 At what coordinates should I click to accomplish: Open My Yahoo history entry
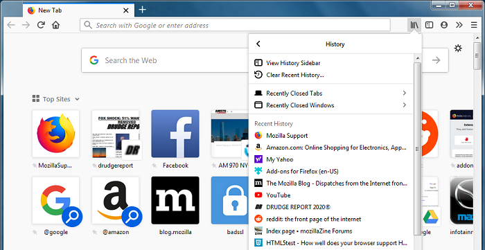330,159
